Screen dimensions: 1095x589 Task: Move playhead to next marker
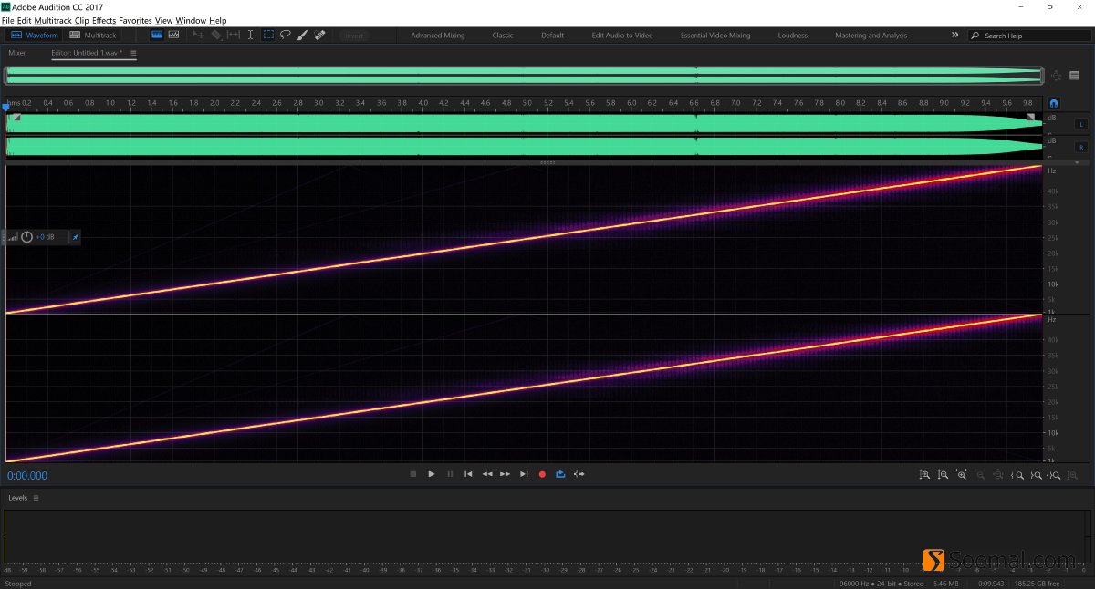(524, 474)
